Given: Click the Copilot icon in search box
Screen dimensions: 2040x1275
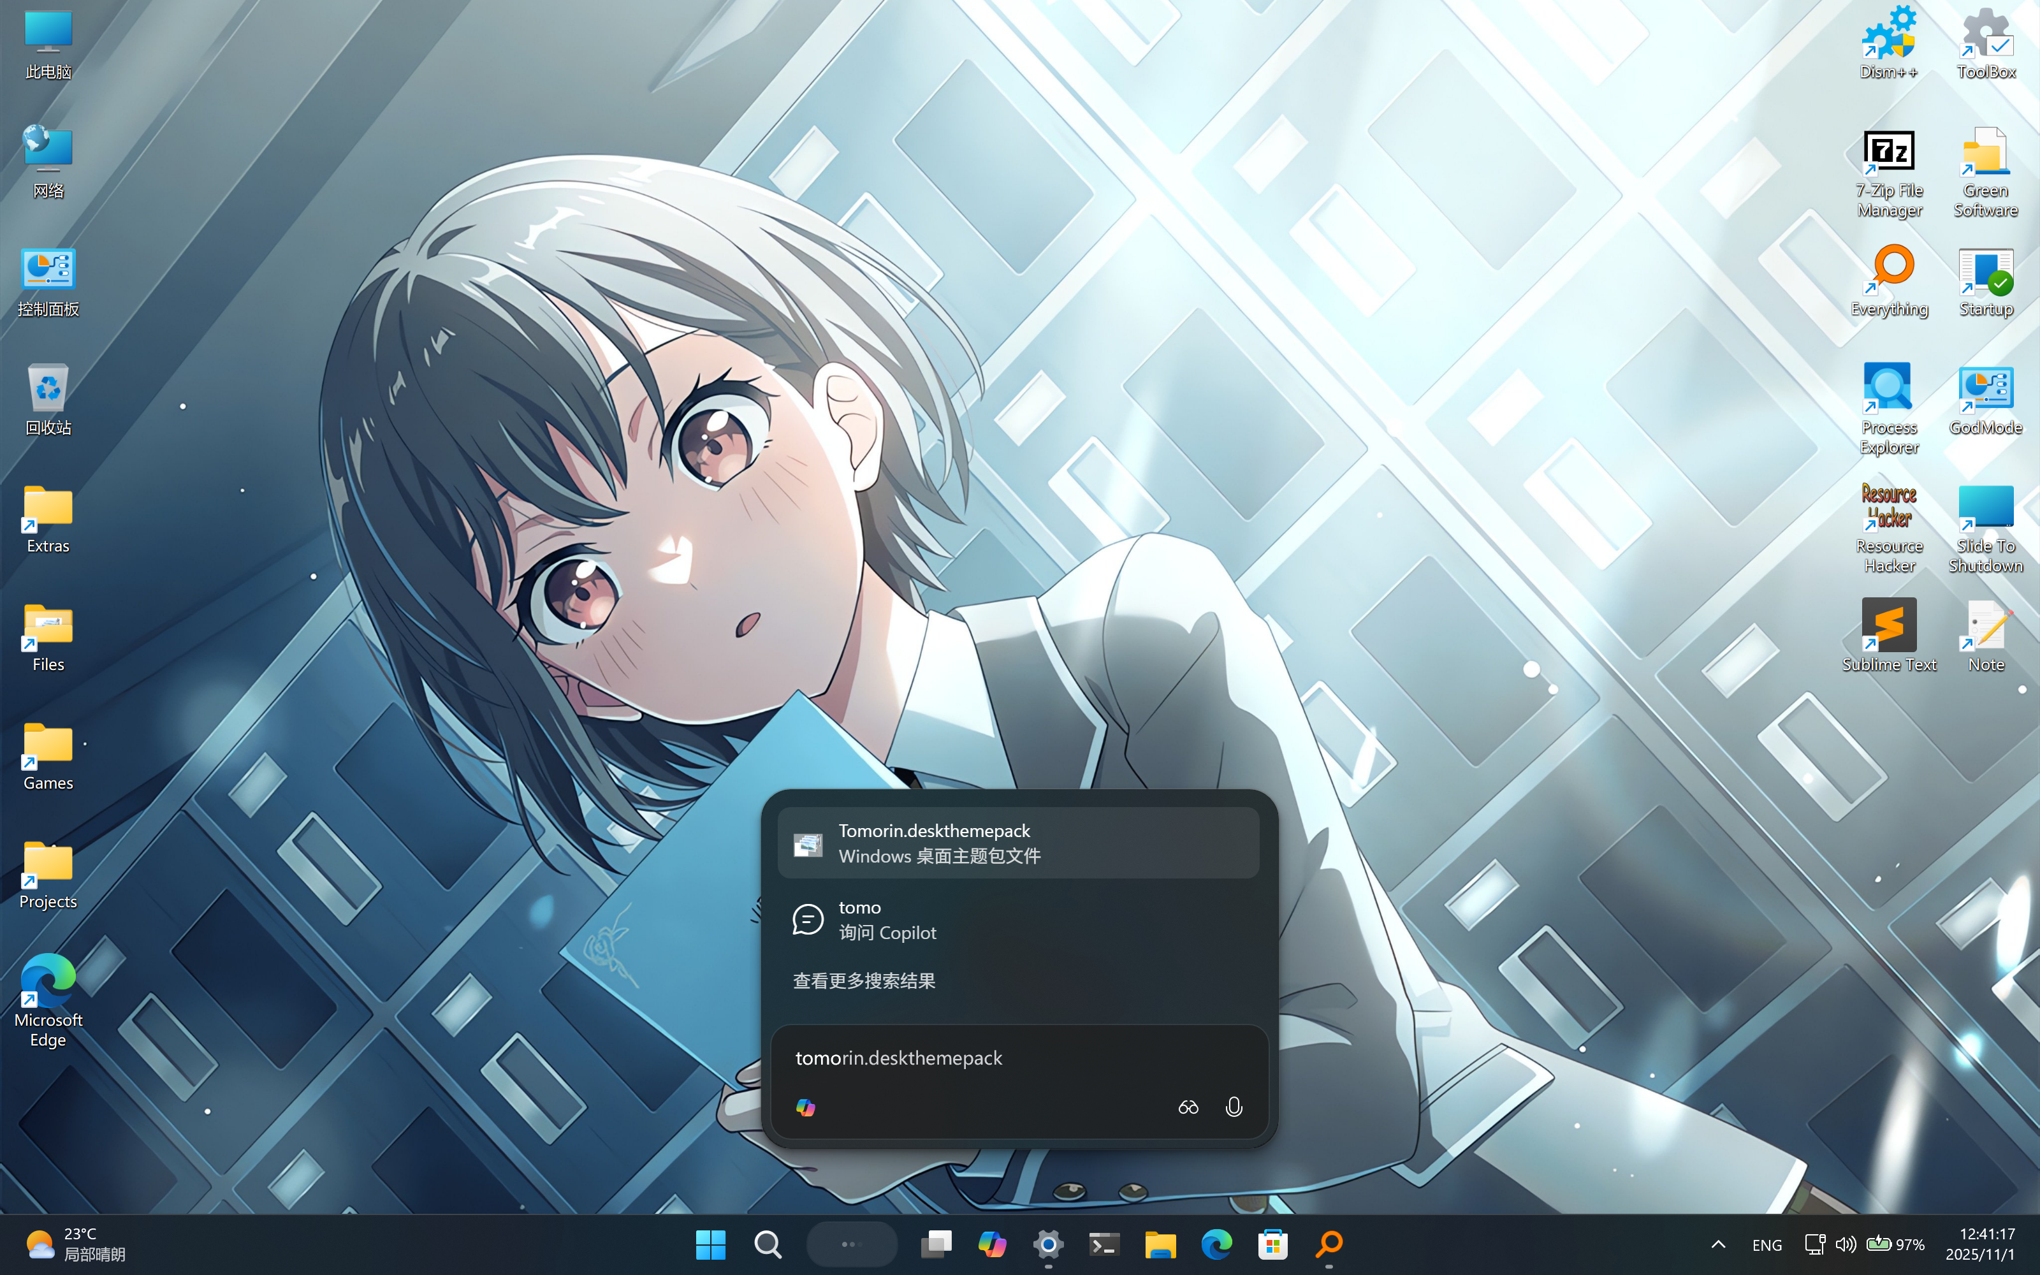Looking at the screenshot, I should click(x=805, y=1107).
